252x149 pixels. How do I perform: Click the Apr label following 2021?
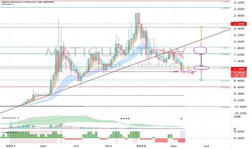click(43, 146)
